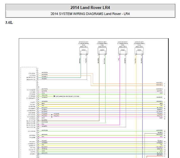This screenshot has width=180, height=158.
Task: Click BRN label at left pin 18
Action: point(43,104)
